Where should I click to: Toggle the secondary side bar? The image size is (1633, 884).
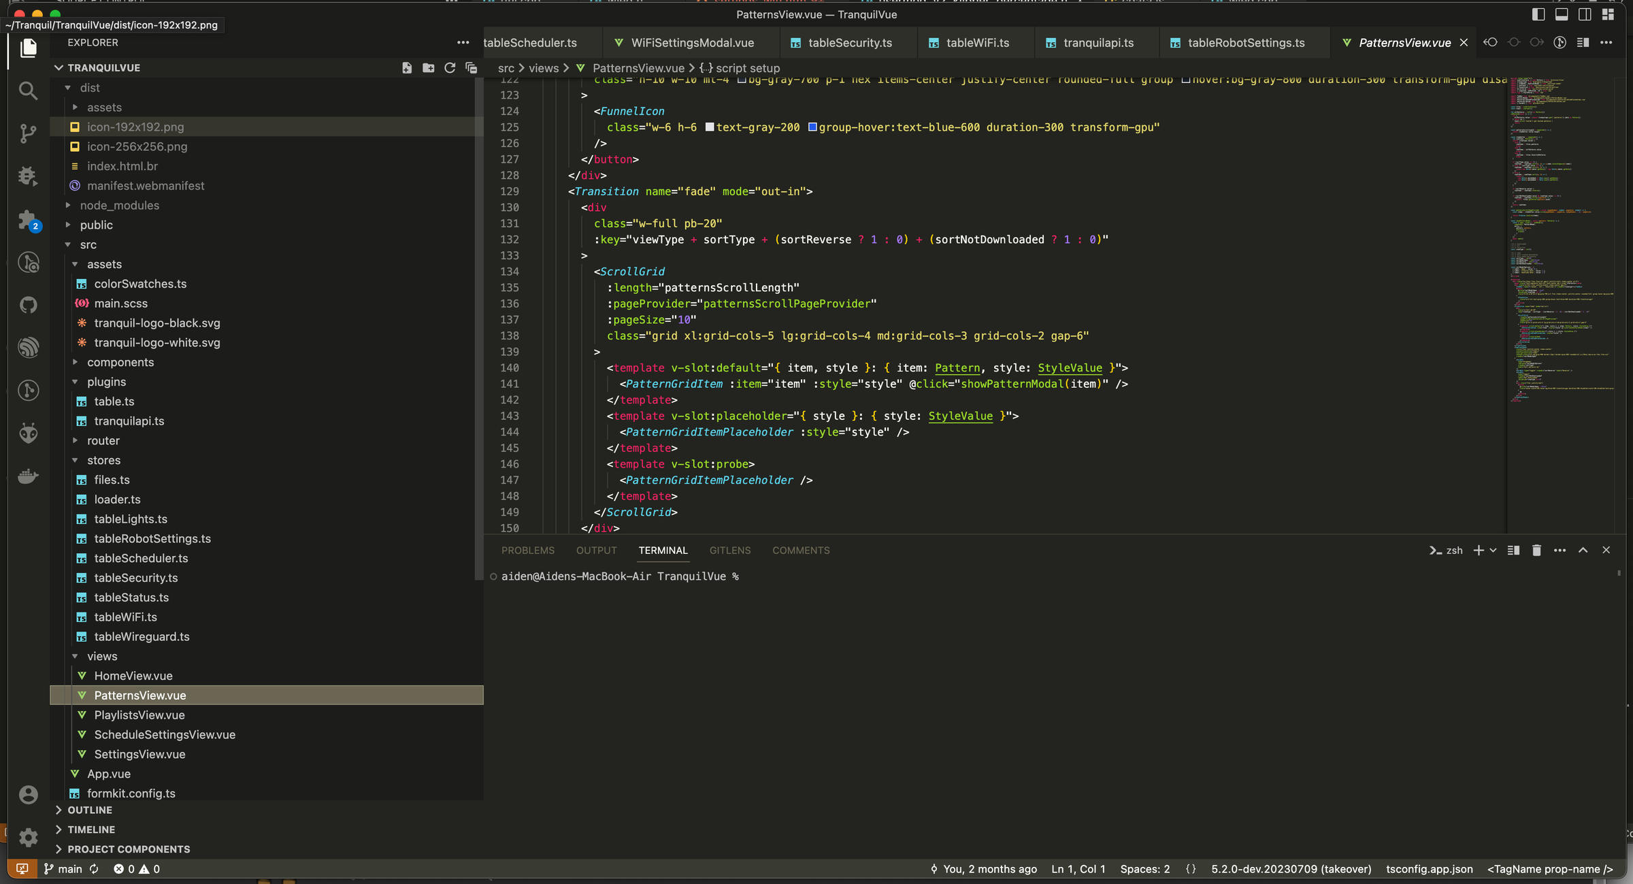[x=1585, y=14]
